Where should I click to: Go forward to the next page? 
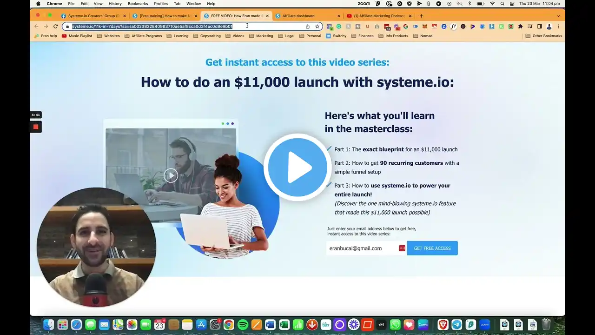46,27
